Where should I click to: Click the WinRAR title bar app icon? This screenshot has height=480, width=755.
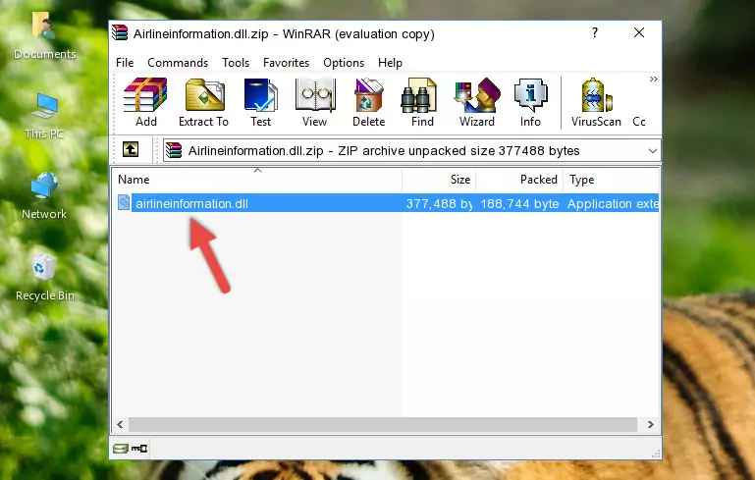[x=120, y=32]
